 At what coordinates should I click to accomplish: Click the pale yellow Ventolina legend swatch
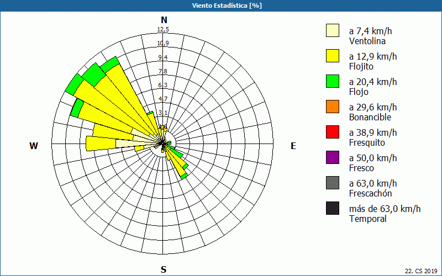[x=333, y=30]
